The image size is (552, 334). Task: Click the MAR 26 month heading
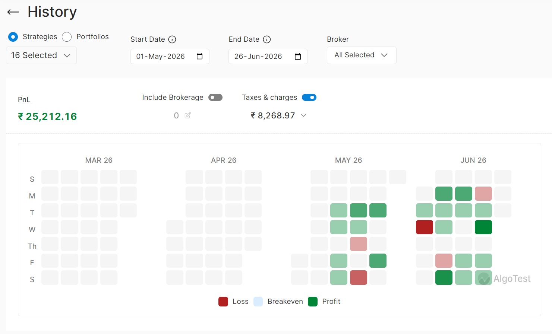click(99, 160)
